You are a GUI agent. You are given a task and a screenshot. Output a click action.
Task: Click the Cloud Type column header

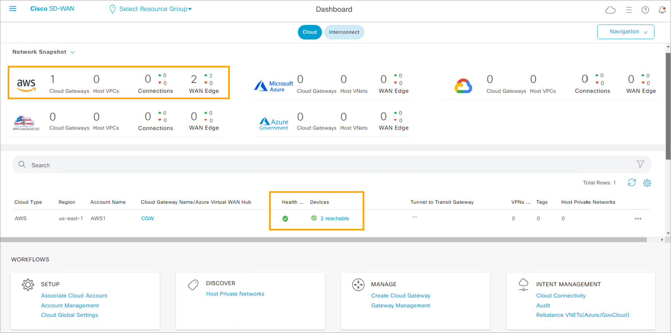click(x=28, y=202)
